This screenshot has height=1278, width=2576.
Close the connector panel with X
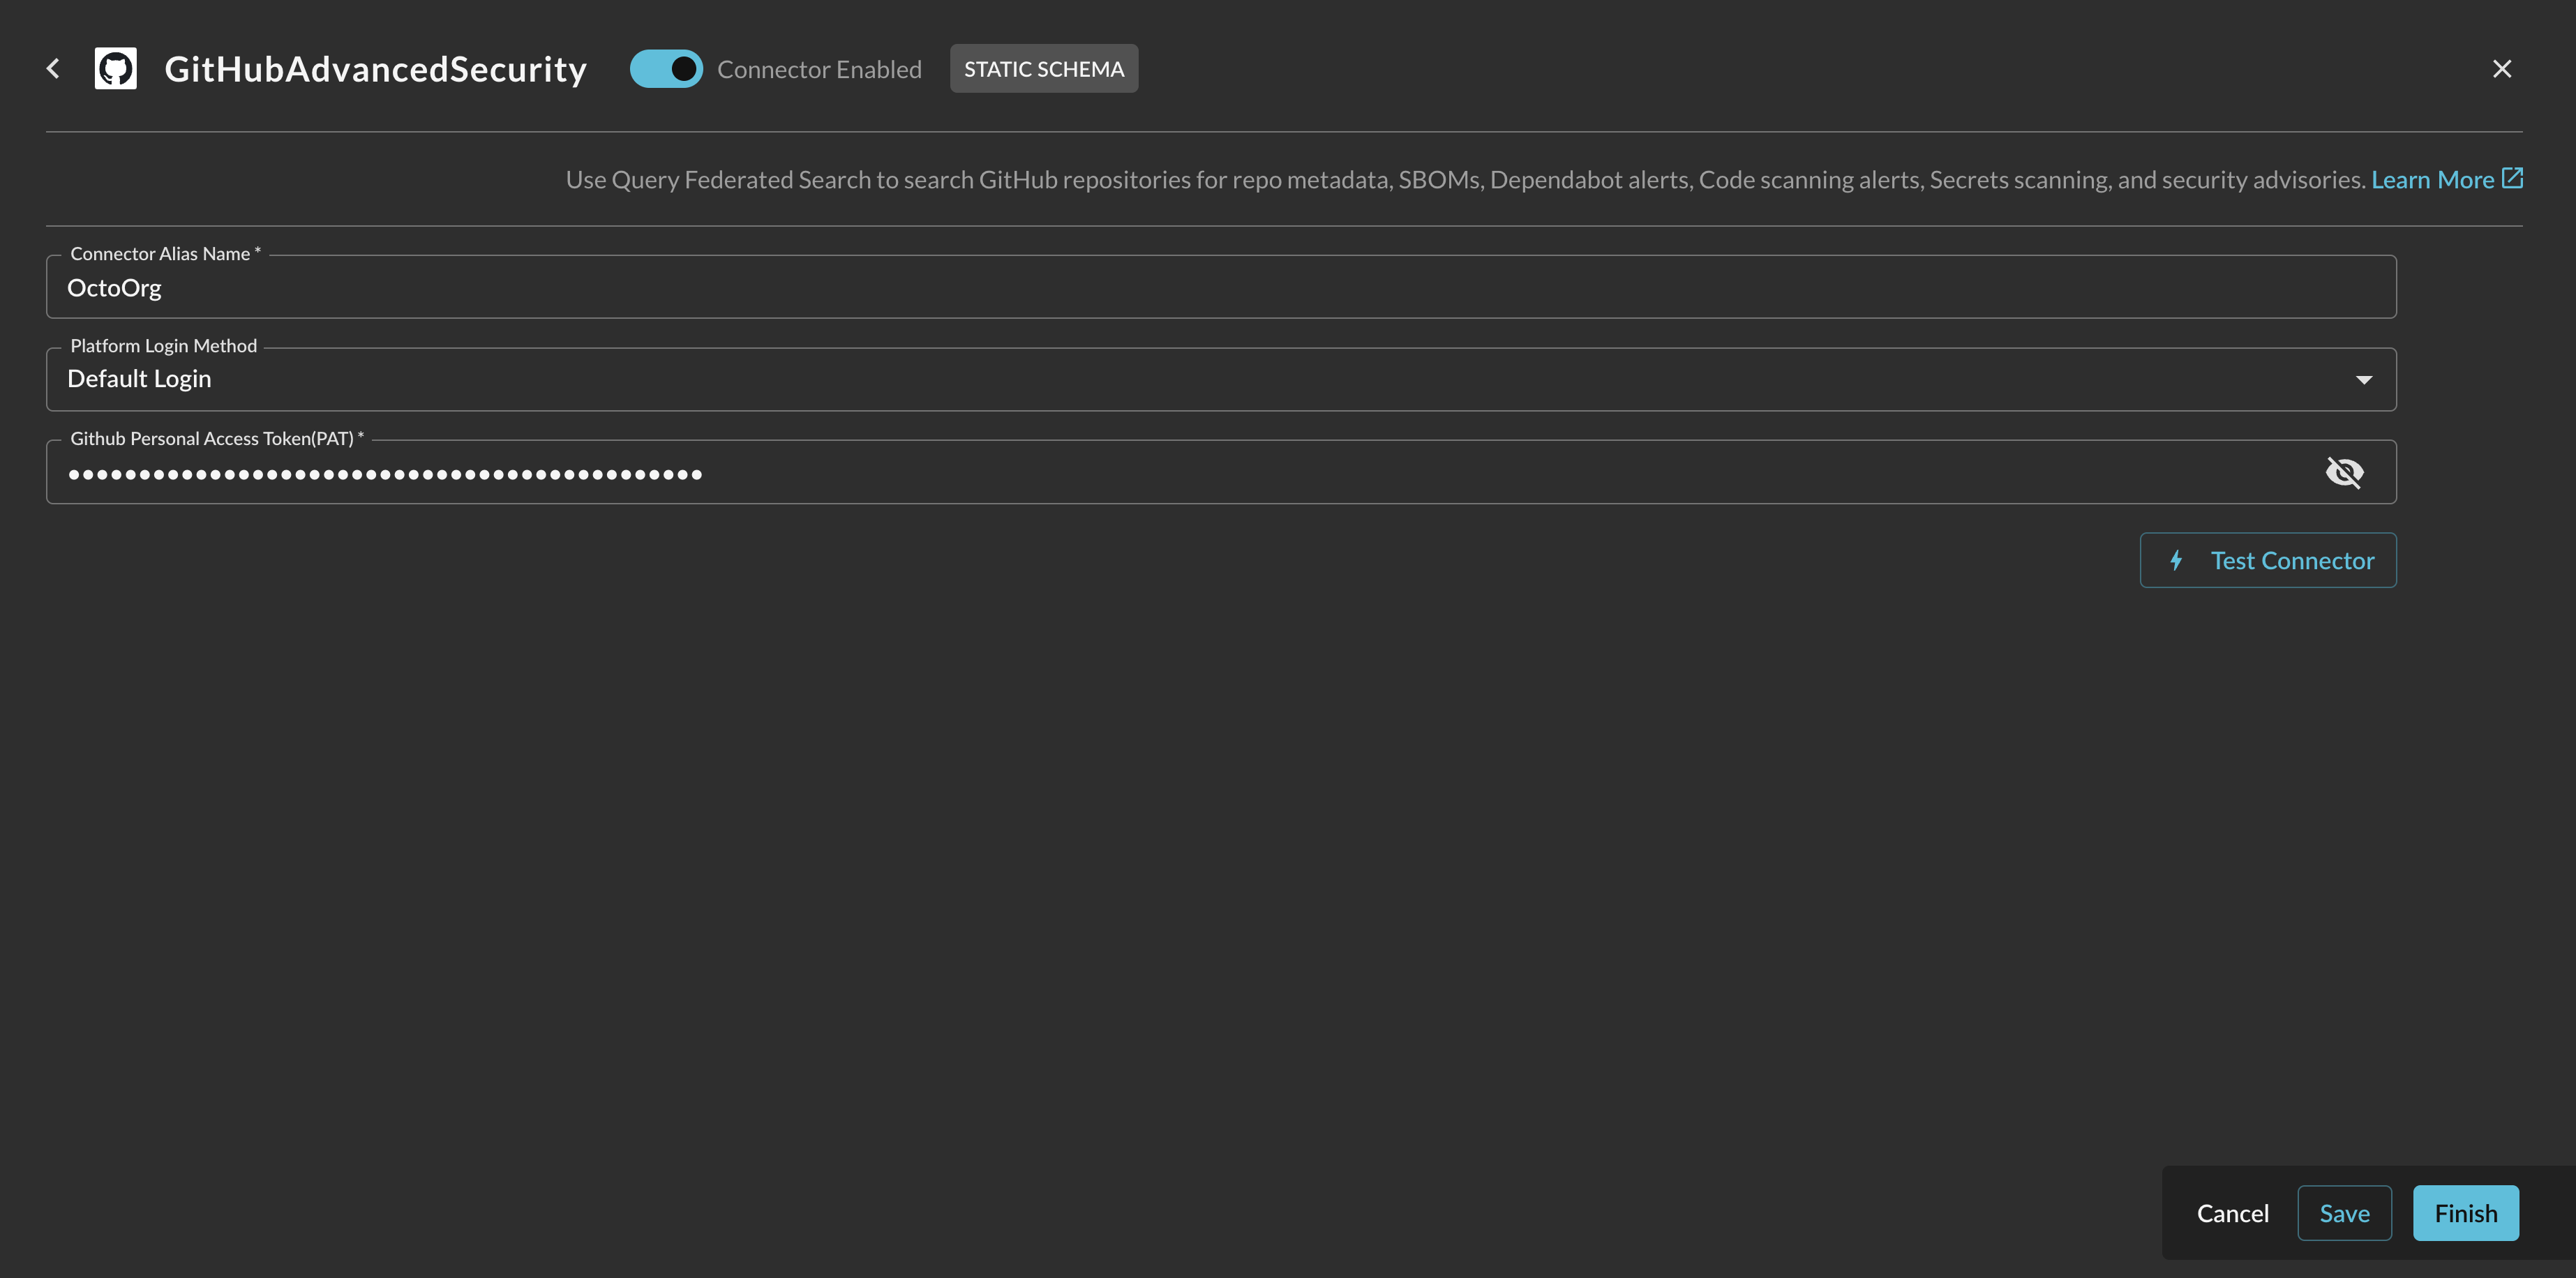2501,69
